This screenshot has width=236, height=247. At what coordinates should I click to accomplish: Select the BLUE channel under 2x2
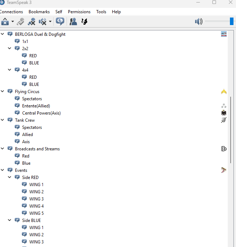tap(34, 63)
